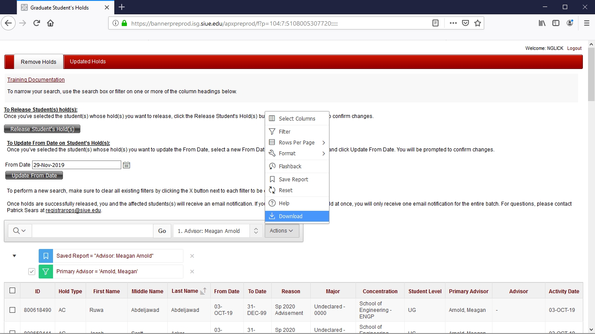The height and width of the screenshot is (334, 595).
Task: Check the select-all checkbox in table header
Action: (x=12, y=291)
